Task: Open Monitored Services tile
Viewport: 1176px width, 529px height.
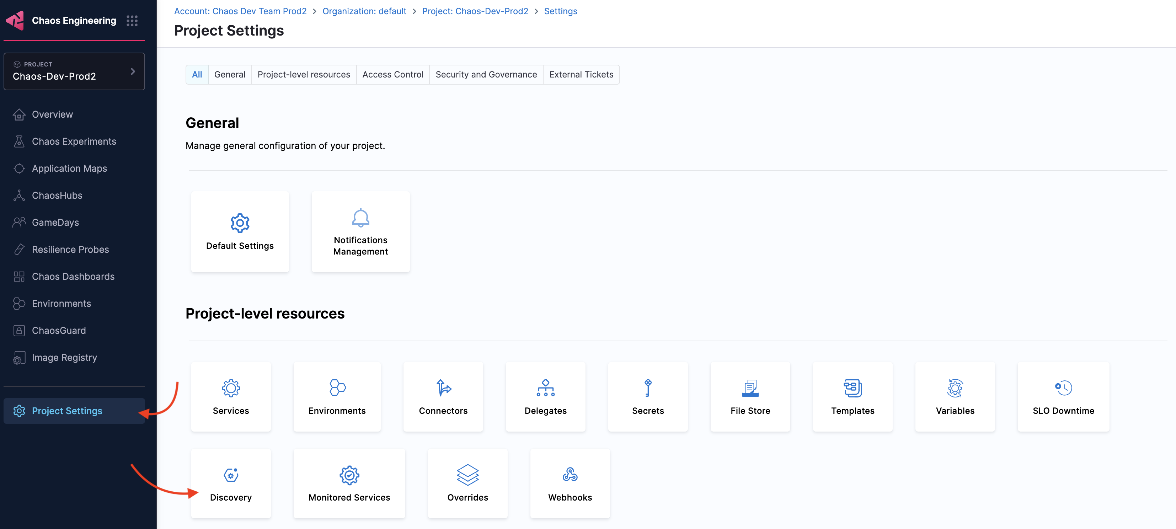Action: pos(349,483)
